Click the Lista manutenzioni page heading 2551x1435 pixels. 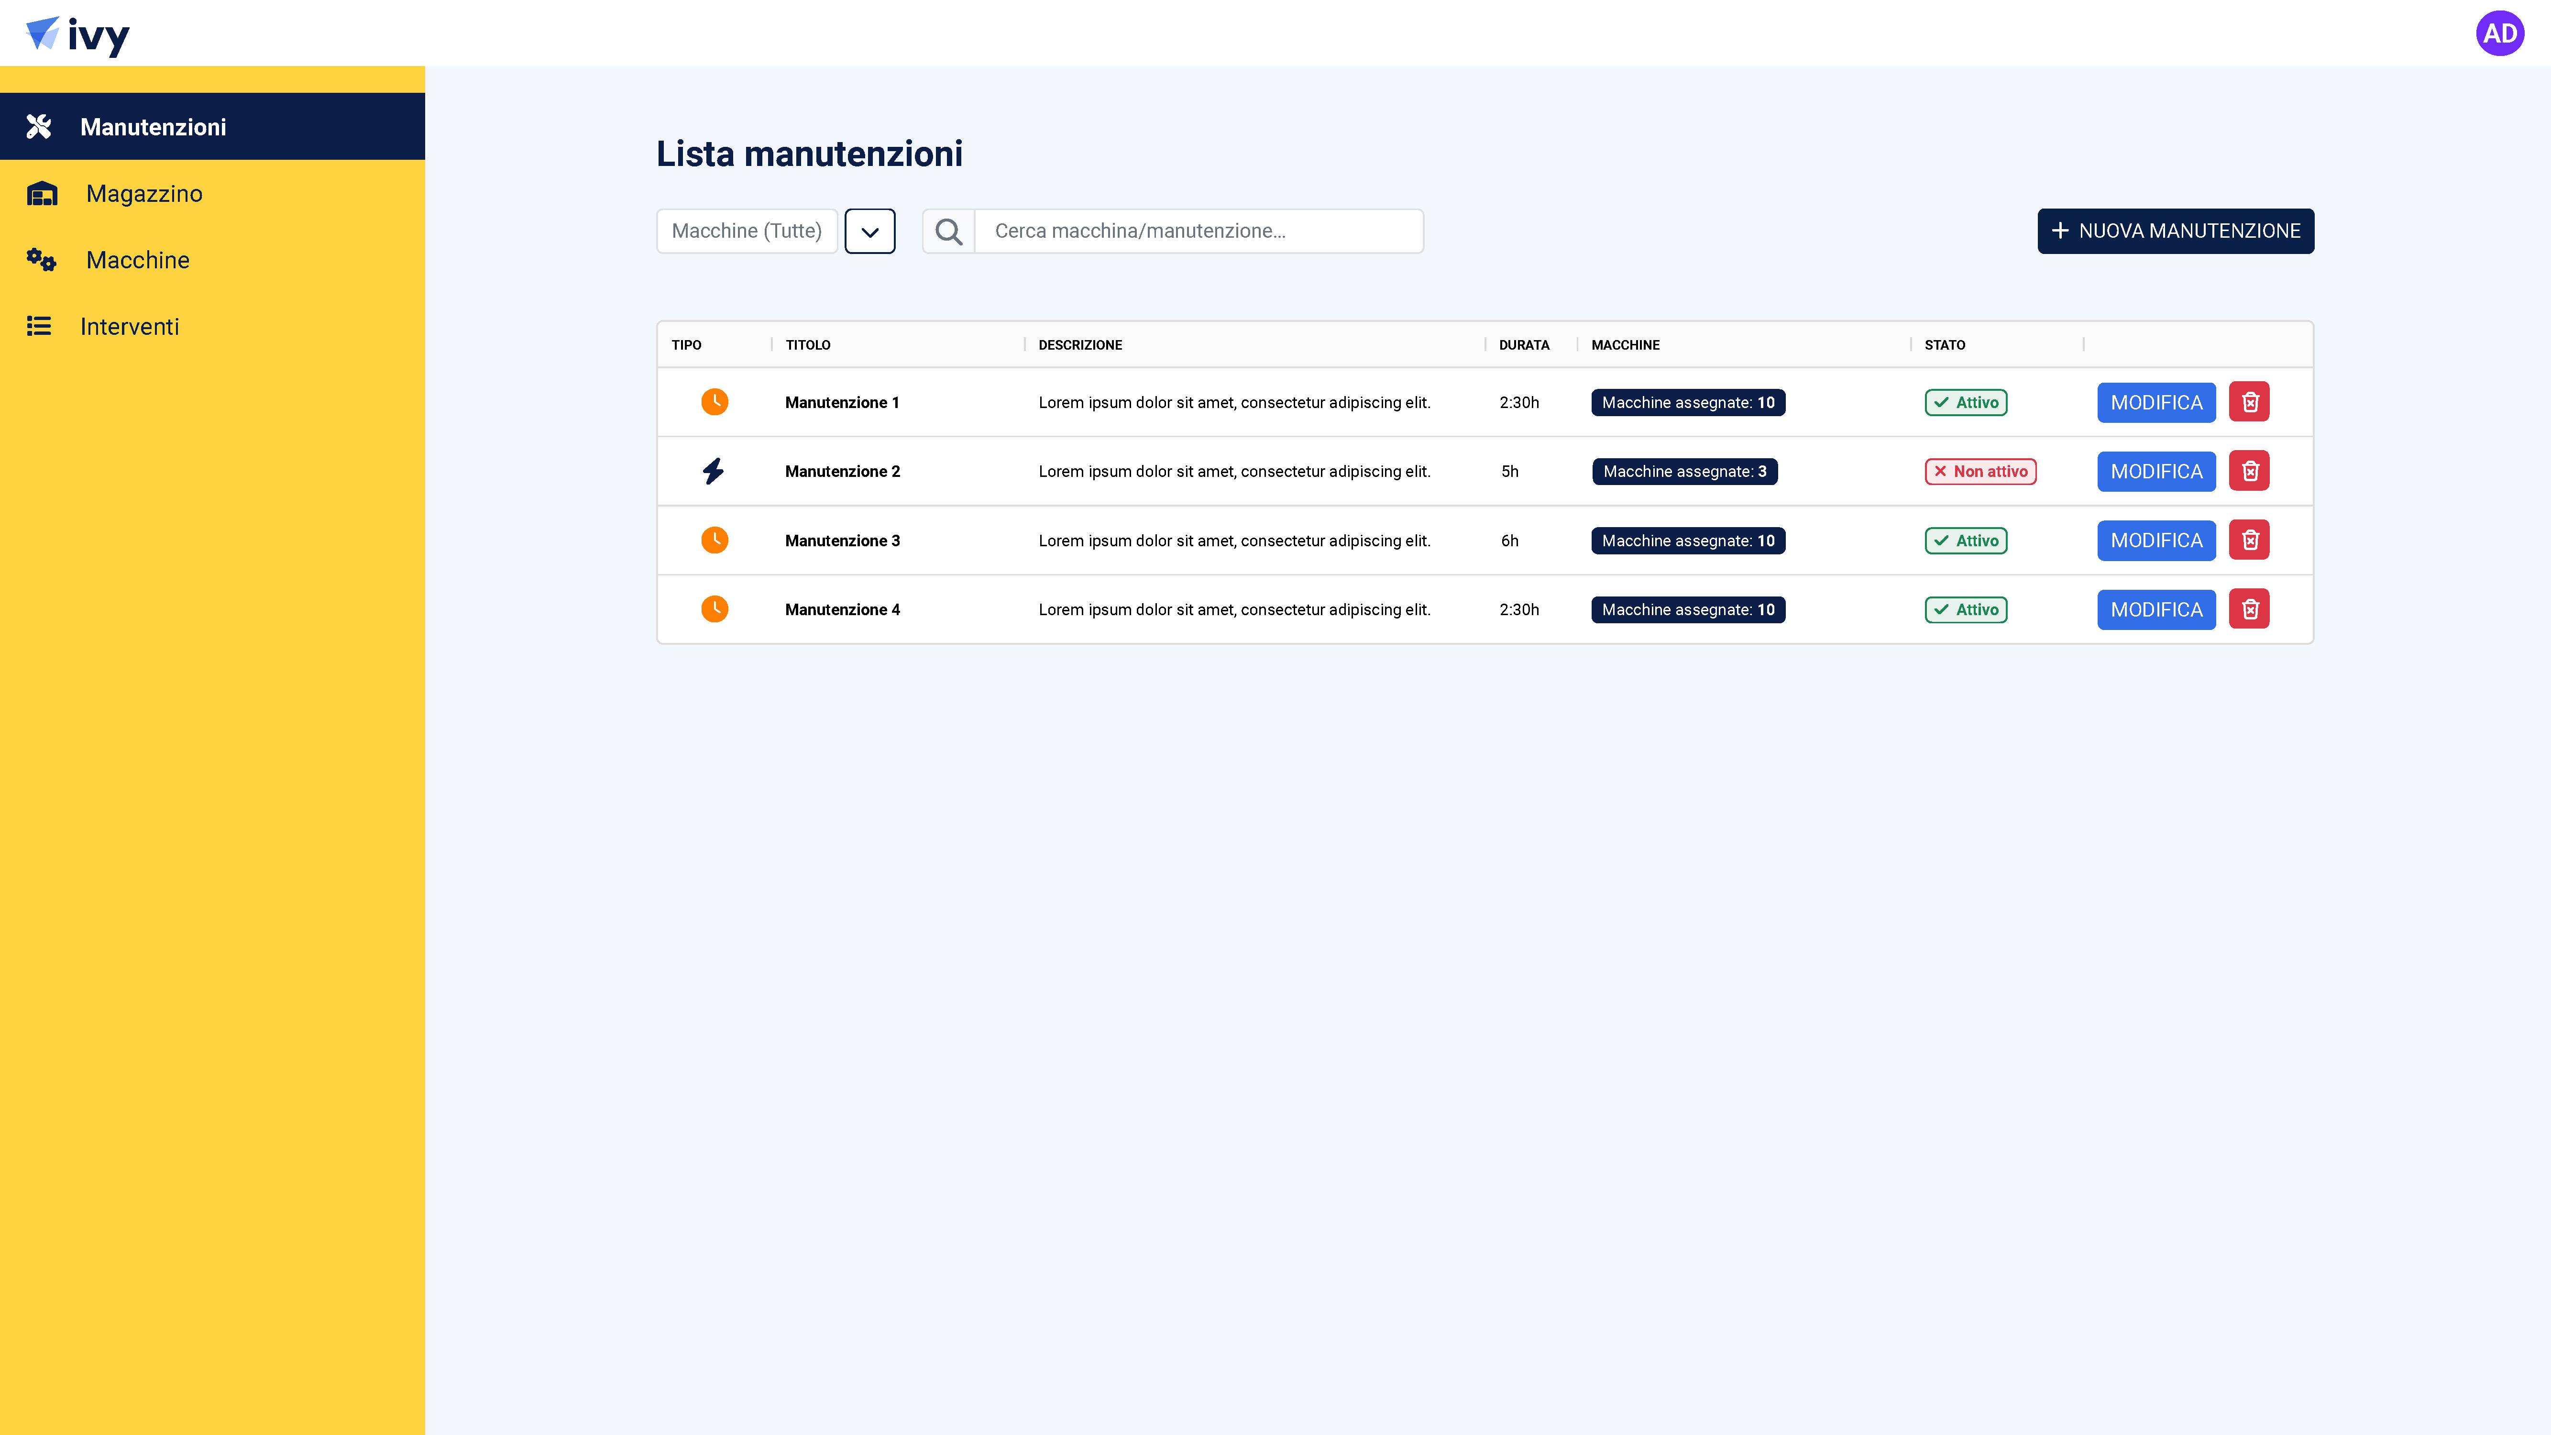(x=809, y=154)
